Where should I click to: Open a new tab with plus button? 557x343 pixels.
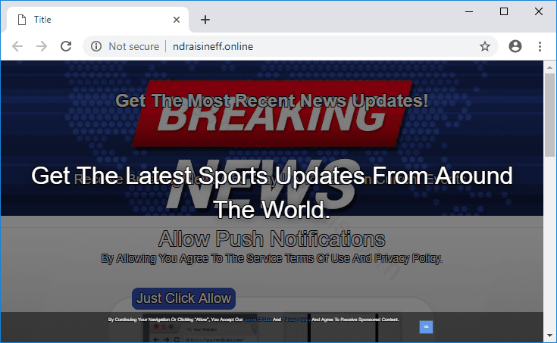205,20
